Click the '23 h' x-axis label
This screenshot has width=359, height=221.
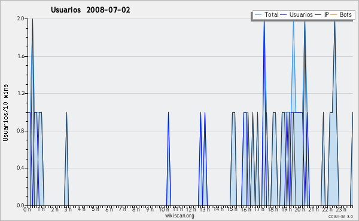(341, 209)
